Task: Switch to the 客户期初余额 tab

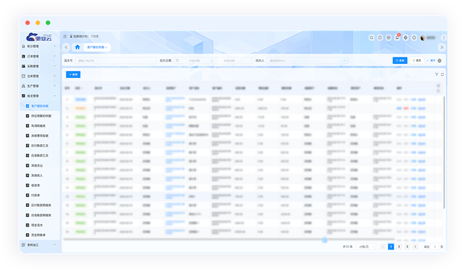Action: 96,47
